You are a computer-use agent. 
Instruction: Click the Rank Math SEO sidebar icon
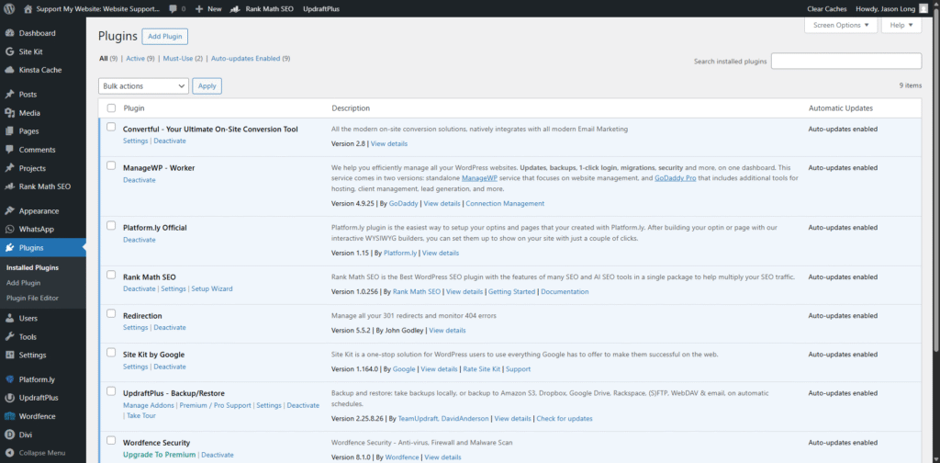[9, 186]
